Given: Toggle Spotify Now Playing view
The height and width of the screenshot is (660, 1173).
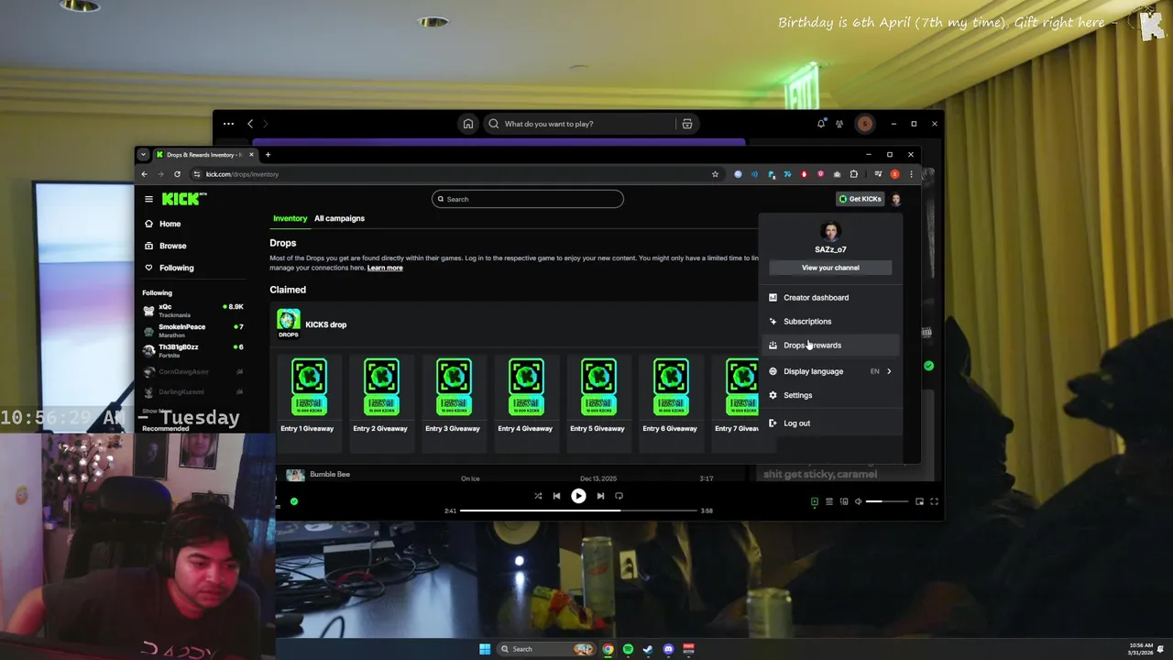Looking at the screenshot, I should [814, 501].
